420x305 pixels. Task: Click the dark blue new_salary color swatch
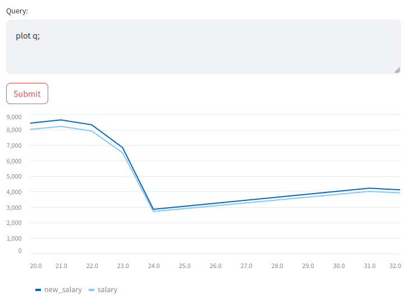pyautogui.click(x=38, y=290)
